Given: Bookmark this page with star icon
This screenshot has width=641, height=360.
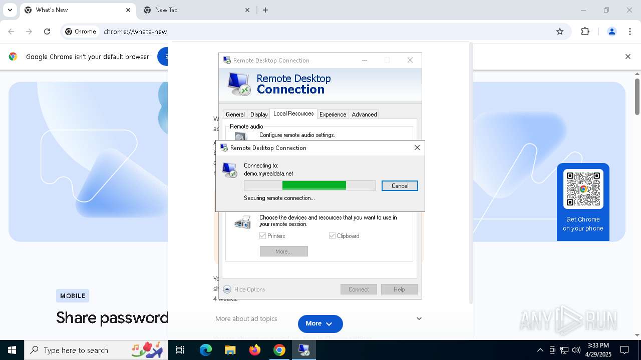Looking at the screenshot, I should click(560, 31).
